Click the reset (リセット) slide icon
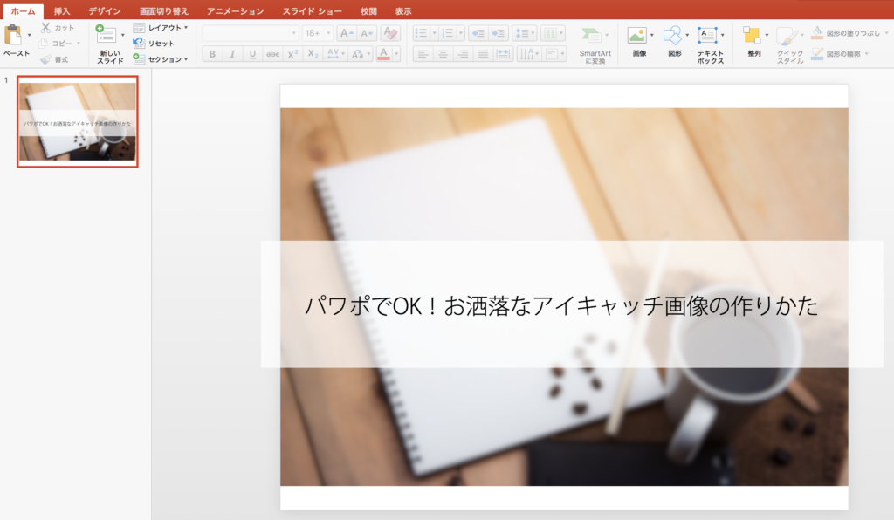 click(x=139, y=44)
